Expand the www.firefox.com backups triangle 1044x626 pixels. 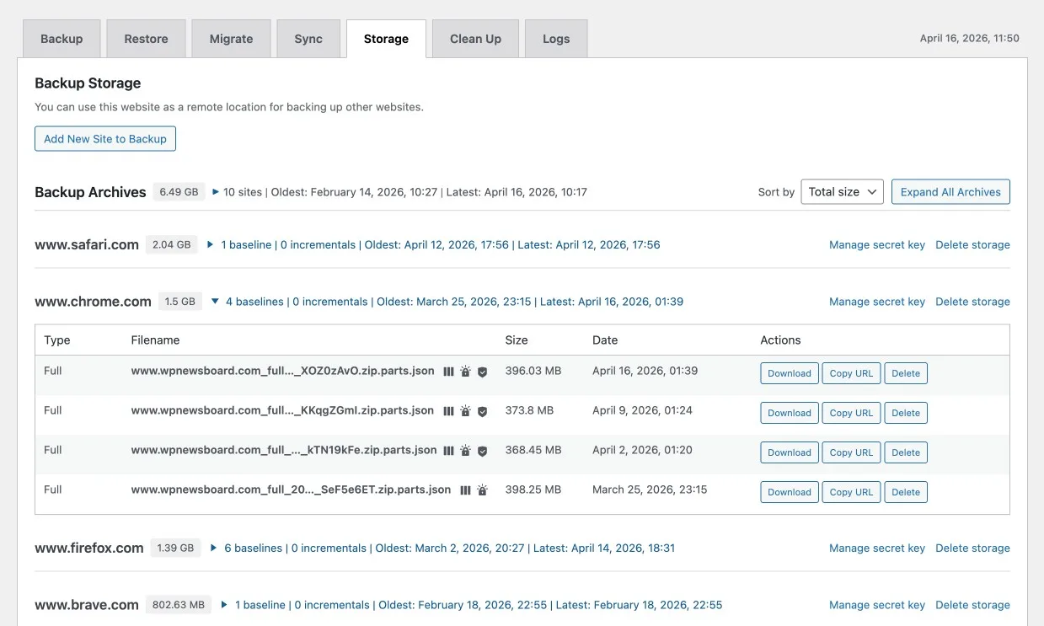coord(214,548)
